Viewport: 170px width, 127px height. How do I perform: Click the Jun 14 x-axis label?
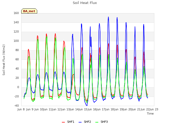coord(74,109)
